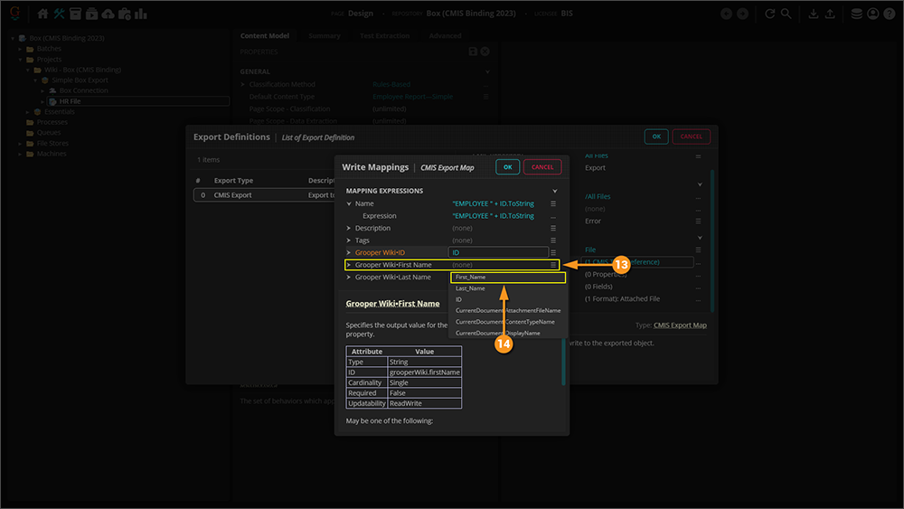
Task: Click hamburger icon for Grooper Wiki First Name
Action: pyautogui.click(x=553, y=265)
